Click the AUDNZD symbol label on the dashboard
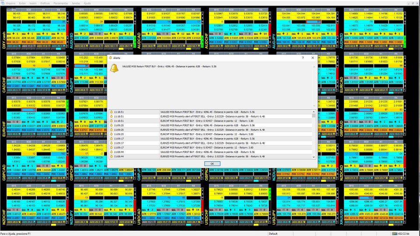This screenshot has height=236, width=420. coord(341,41)
